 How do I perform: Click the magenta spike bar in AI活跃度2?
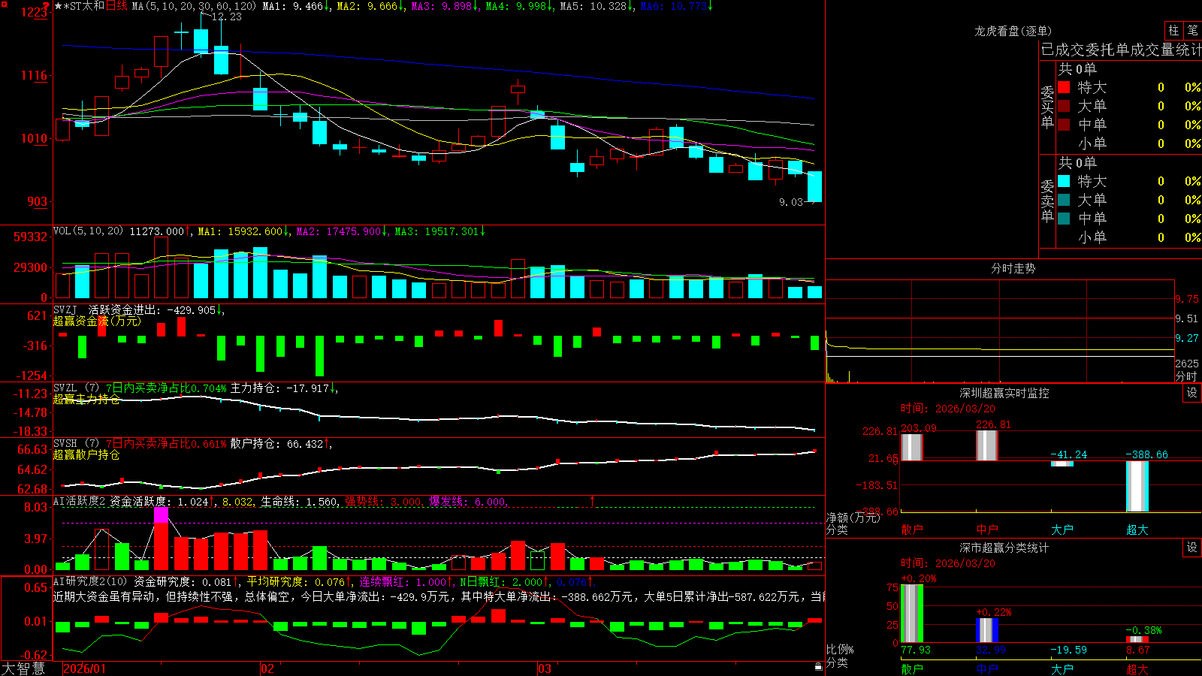pos(161,515)
